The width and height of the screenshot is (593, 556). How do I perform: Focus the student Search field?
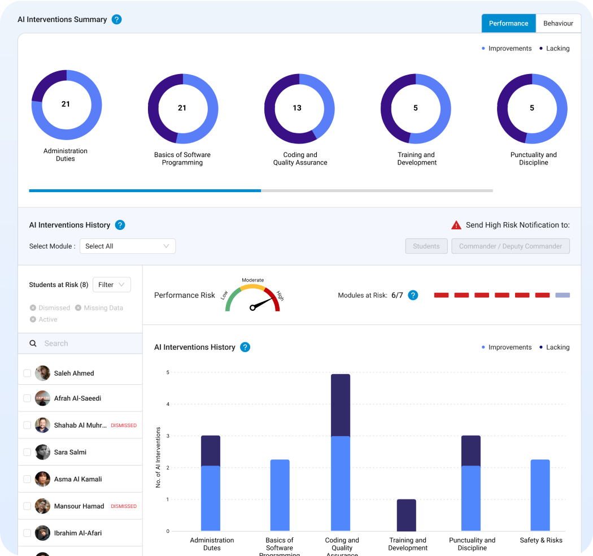[80, 344]
